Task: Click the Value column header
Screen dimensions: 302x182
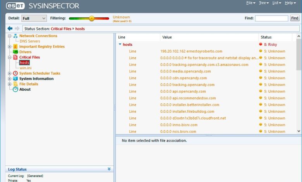Action: [x=209, y=37]
